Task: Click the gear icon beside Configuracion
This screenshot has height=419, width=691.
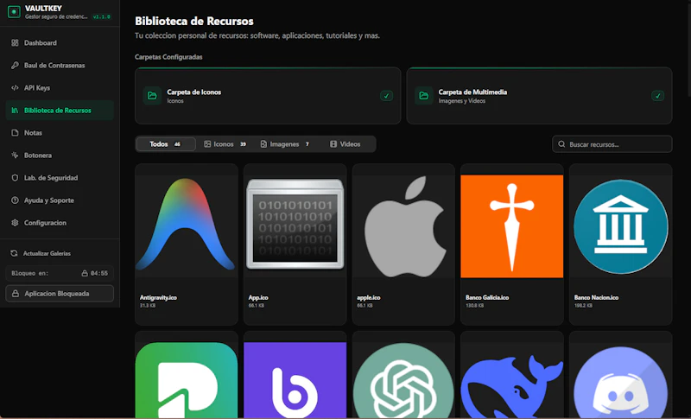Action: 15,223
